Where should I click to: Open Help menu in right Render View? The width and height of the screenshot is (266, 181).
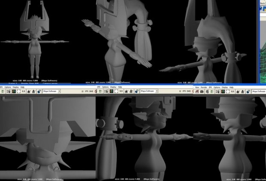tap(231, 87)
